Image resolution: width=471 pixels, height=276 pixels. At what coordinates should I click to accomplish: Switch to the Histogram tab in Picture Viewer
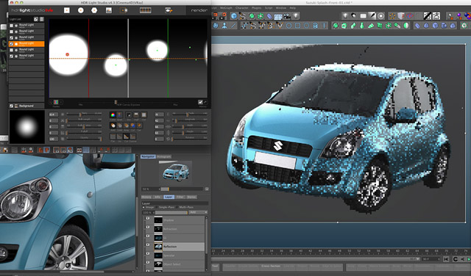pyautogui.click(x=163, y=157)
